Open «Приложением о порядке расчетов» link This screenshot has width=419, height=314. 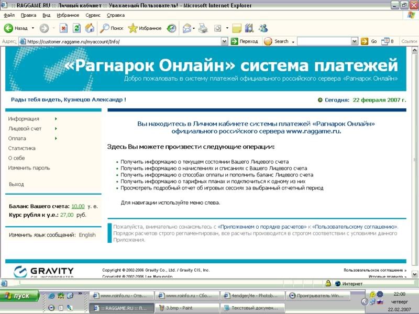pyautogui.click(x=262, y=227)
